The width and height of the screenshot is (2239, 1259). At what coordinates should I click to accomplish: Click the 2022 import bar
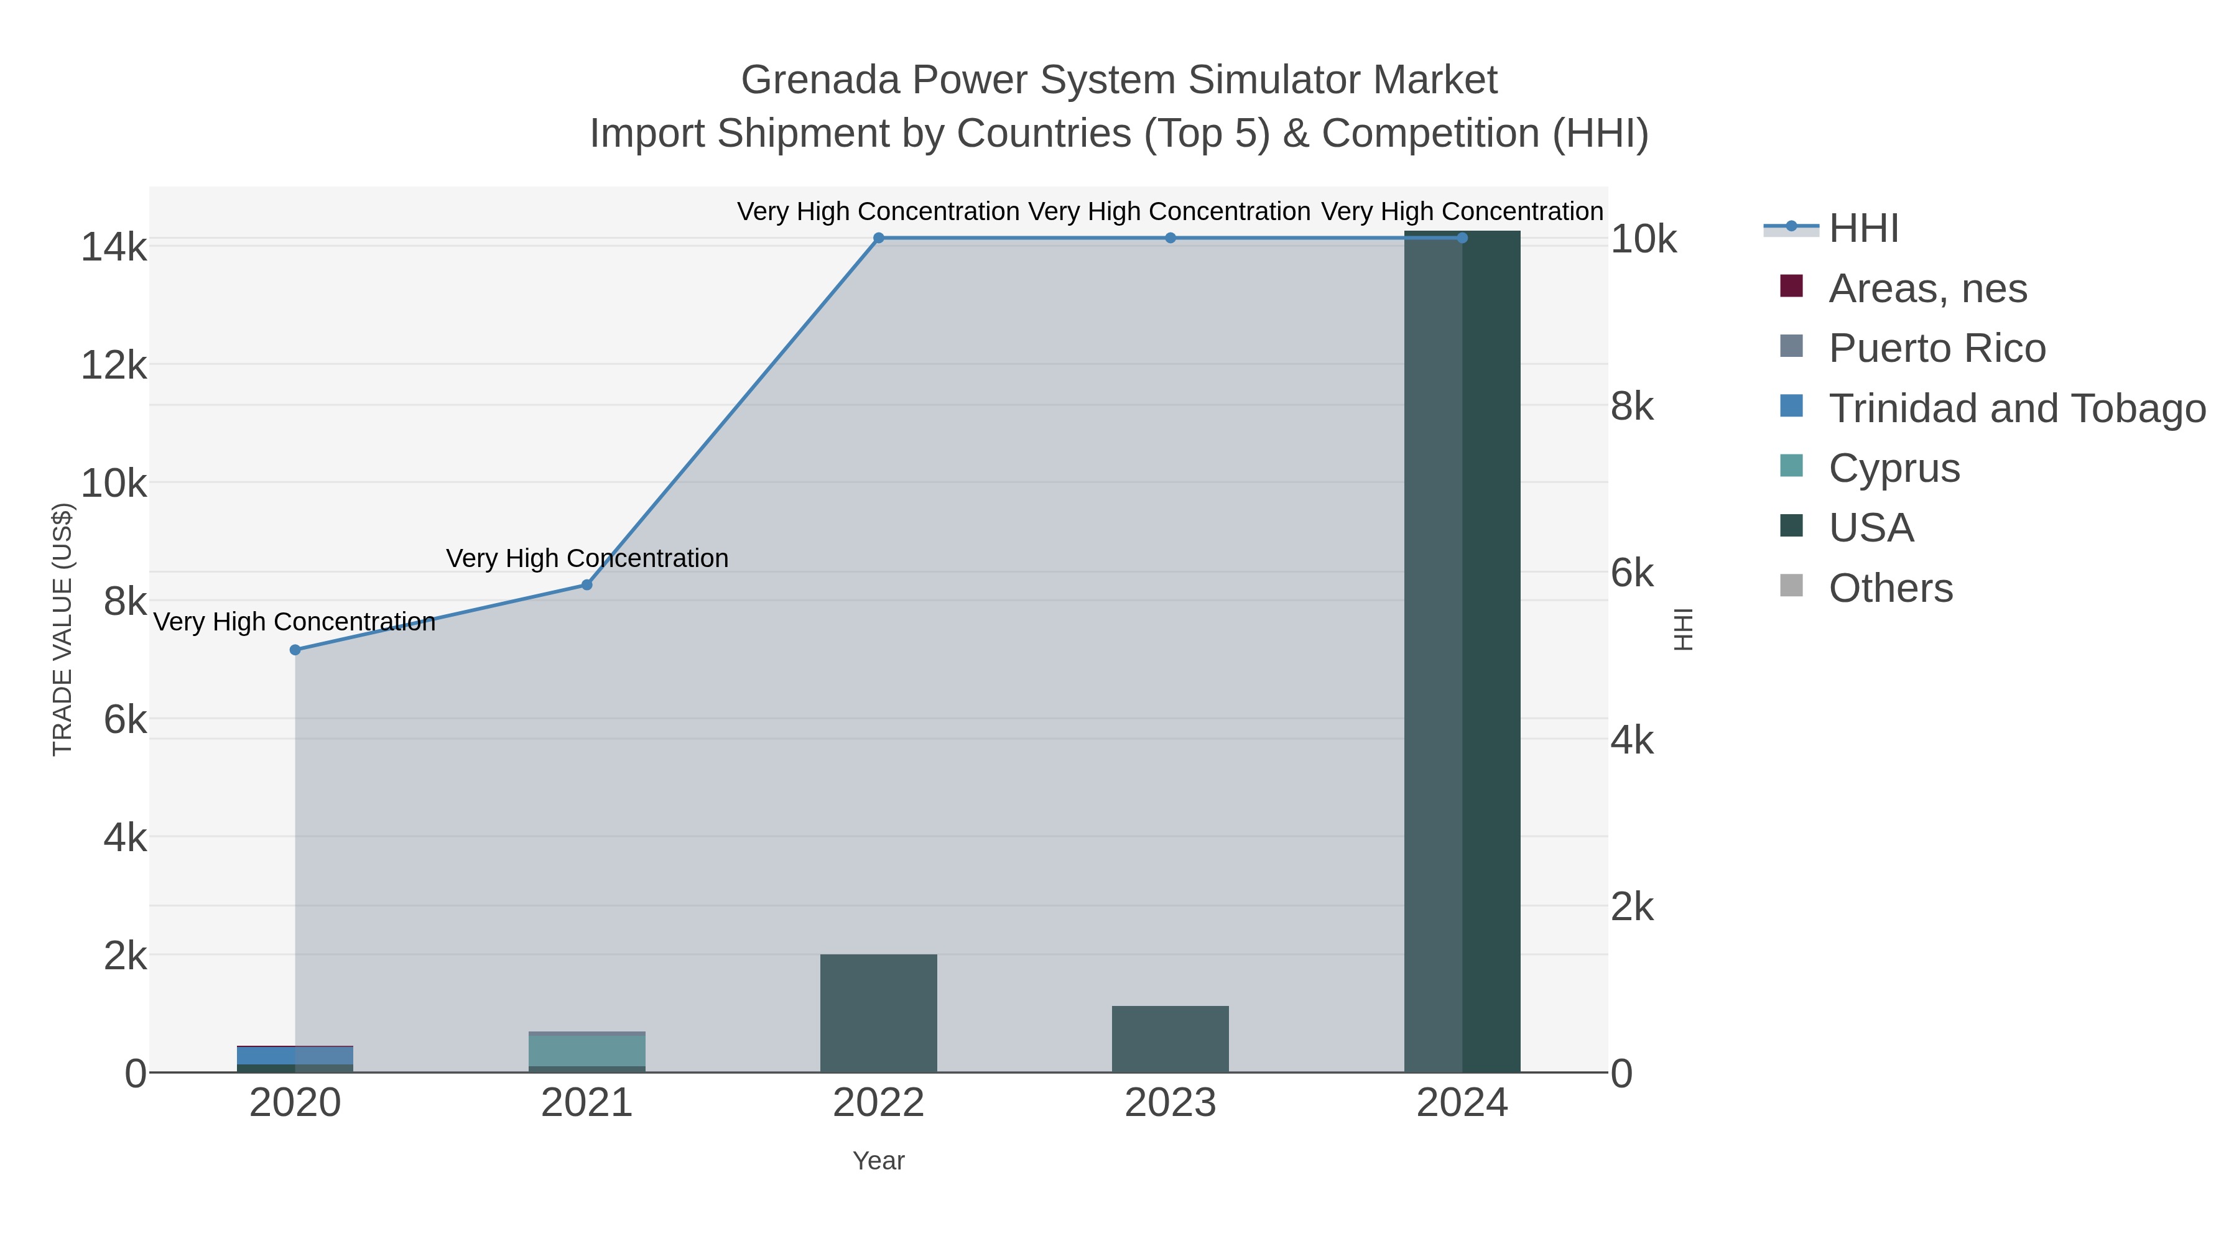[879, 1013]
